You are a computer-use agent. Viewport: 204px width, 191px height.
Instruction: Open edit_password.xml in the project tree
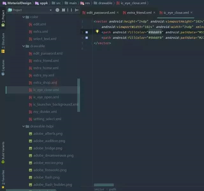(x=48, y=53)
